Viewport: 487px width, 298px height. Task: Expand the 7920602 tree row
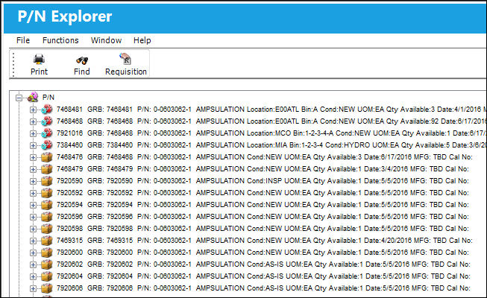pyautogui.click(x=33, y=264)
